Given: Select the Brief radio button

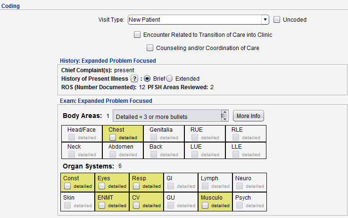Looking at the screenshot, I should click(147, 79).
